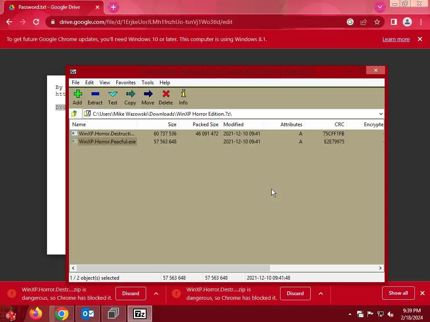Viewport: 430px width, 322px height.
Task: Open the Chrome profile avatar
Action: pyautogui.click(x=407, y=22)
